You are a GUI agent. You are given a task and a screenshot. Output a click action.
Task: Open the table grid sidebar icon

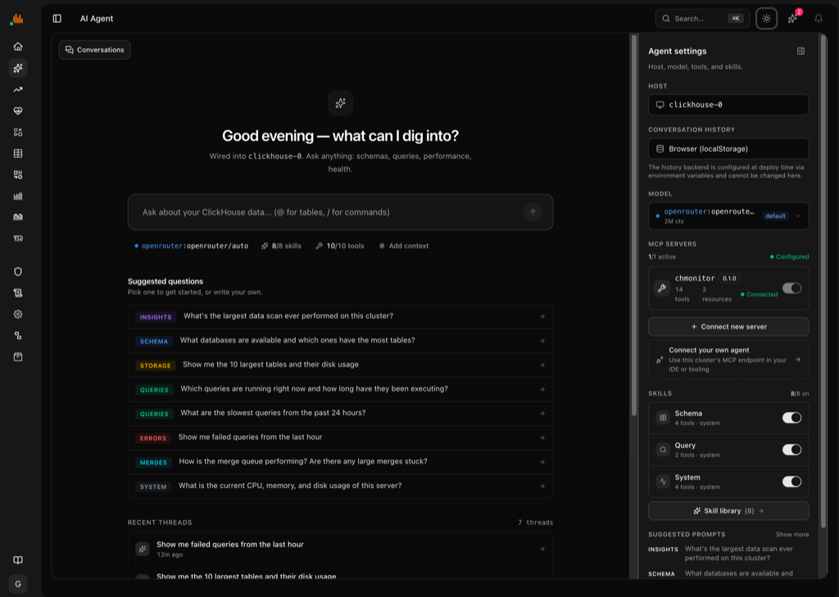tap(18, 153)
